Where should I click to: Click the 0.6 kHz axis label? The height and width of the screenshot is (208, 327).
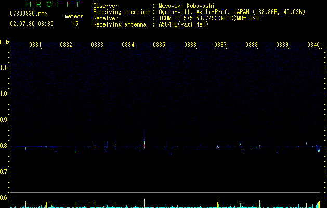[x=4, y=198]
